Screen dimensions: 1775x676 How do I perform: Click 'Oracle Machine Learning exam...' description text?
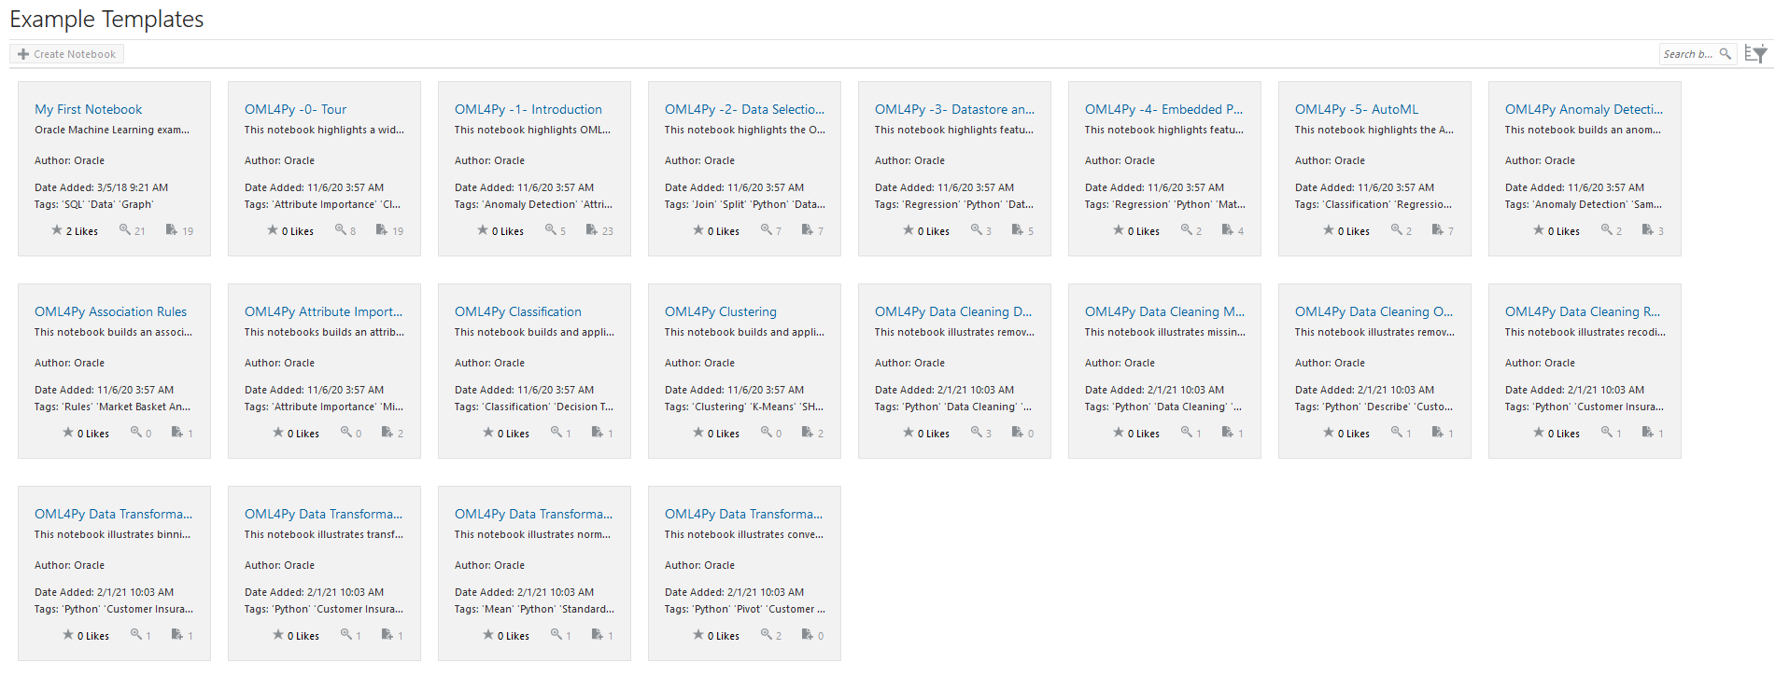pos(112,130)
